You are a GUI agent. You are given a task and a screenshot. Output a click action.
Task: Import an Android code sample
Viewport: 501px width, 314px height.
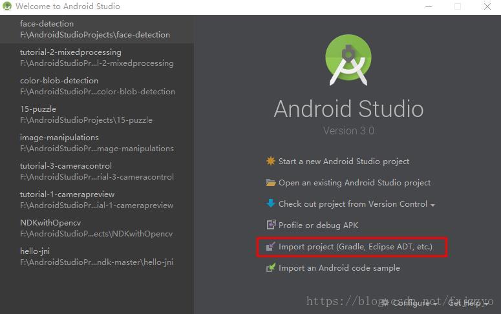[339, 268]
